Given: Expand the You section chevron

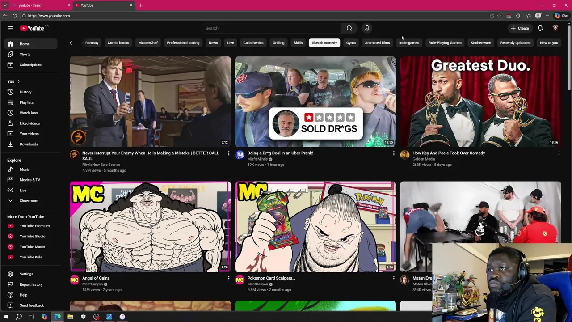Looking at the screenshot, I should click(x=18, y=81).
